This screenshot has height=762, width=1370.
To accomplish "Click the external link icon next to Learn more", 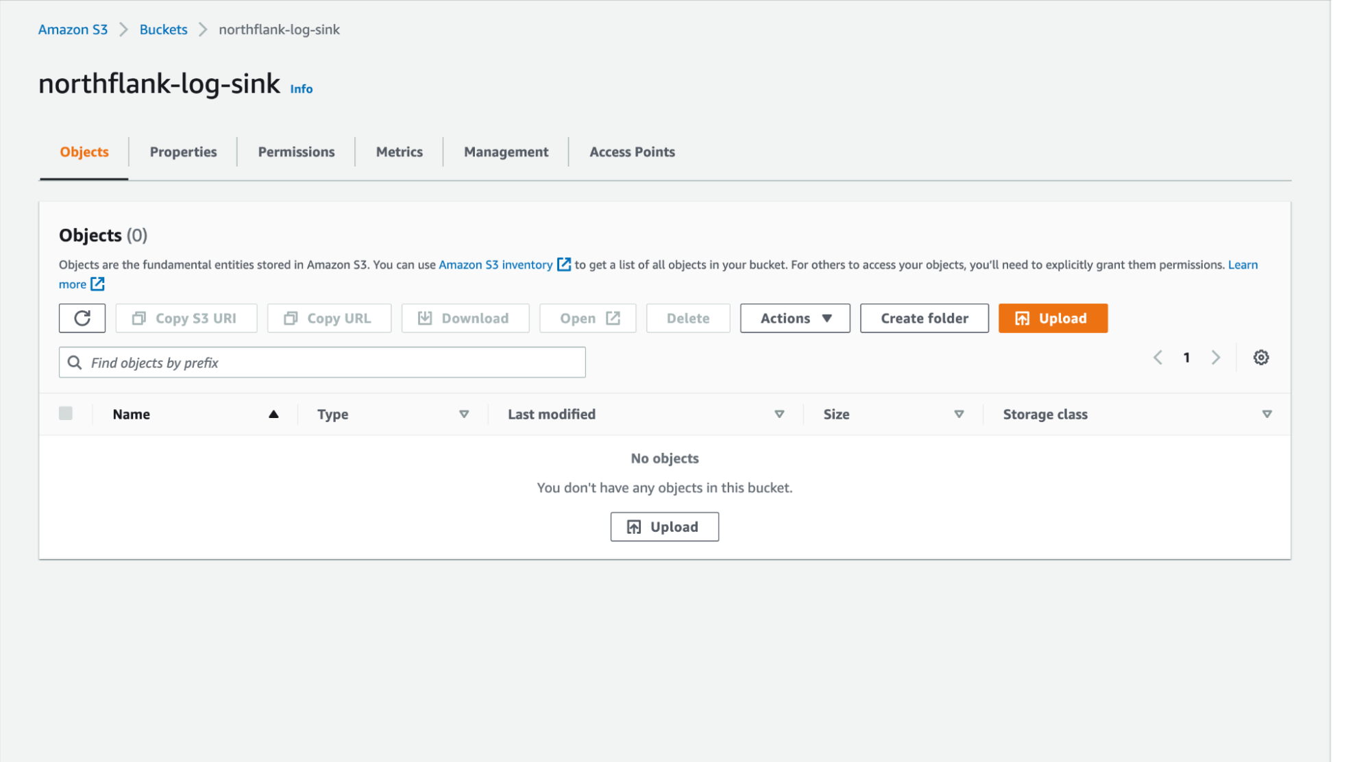I will coord(97,284).
